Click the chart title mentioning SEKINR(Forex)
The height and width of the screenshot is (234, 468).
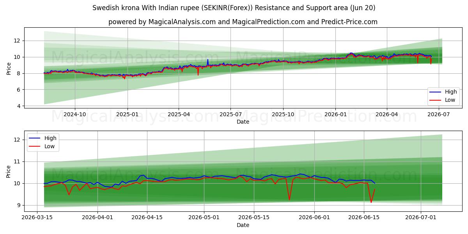pyautogui.click(x=234, y=8)
